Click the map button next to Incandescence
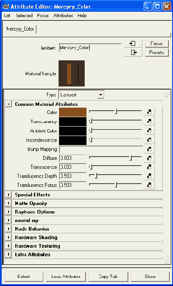Viewport: 173px width, 286px height. click(149, 140)
